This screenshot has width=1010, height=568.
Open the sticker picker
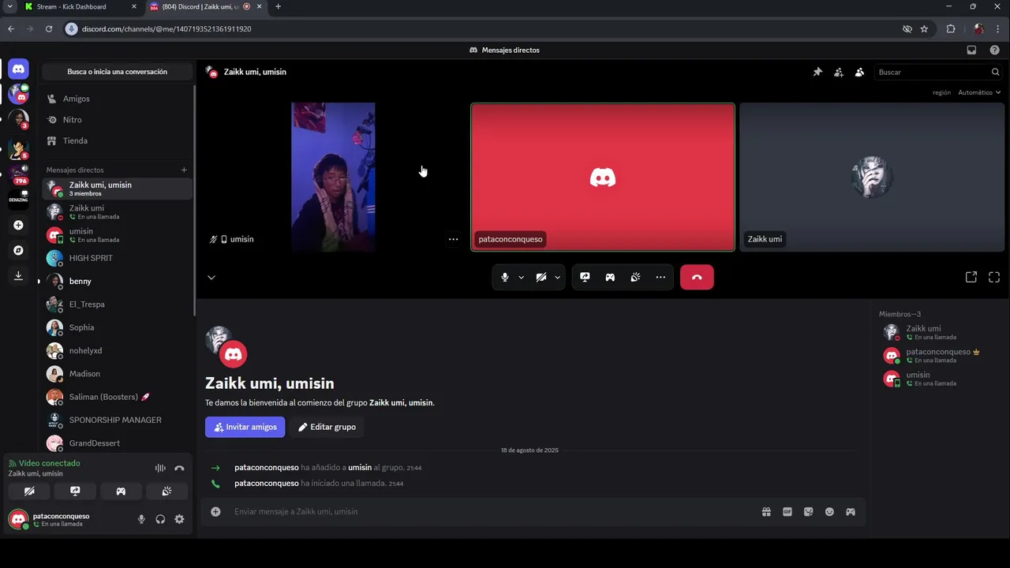[808, 512]
